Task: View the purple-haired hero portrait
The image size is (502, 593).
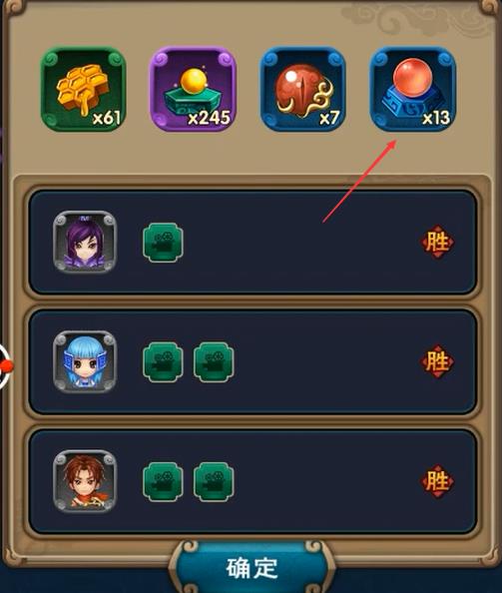Action: pos(85,242)
